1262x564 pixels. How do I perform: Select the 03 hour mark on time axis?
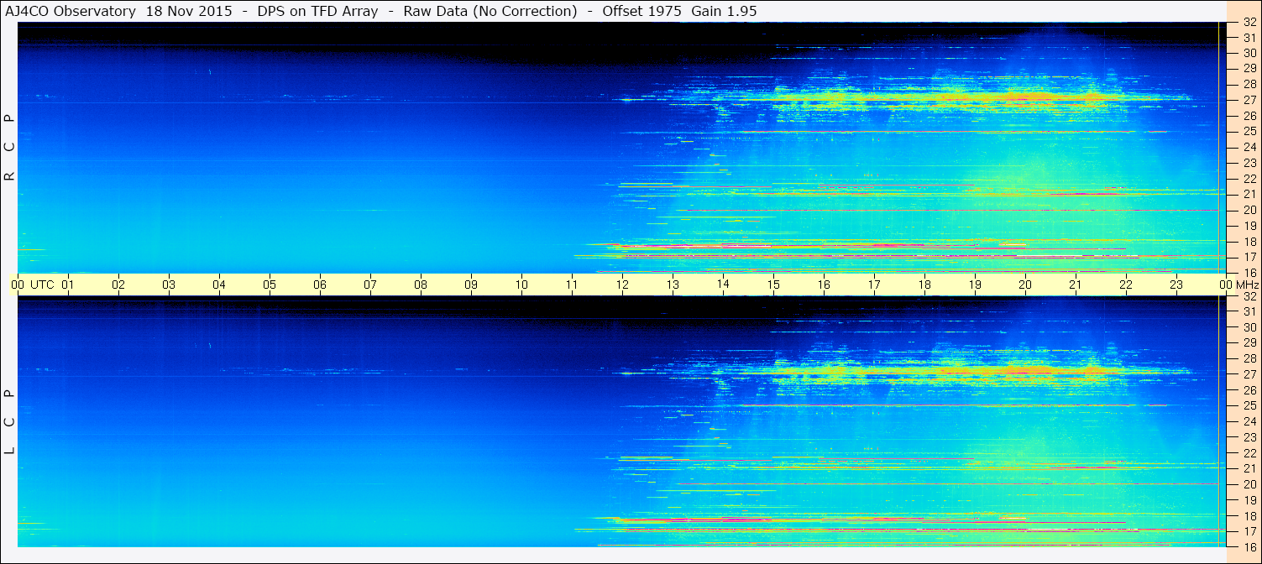pos(169,285)
